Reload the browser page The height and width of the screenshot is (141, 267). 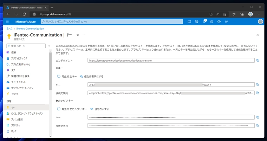click(24, 14)
